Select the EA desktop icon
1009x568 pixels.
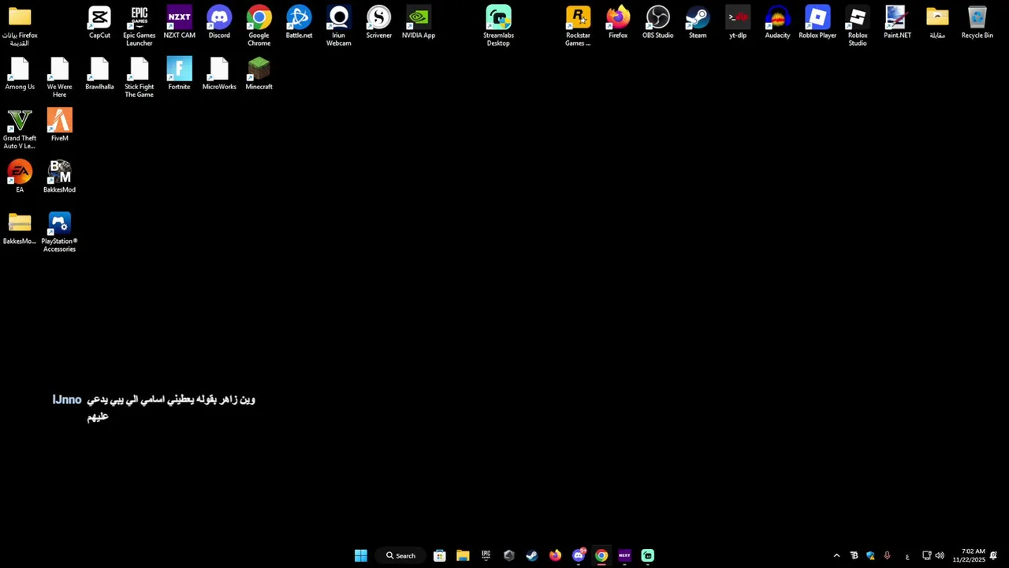pos(20,177)
